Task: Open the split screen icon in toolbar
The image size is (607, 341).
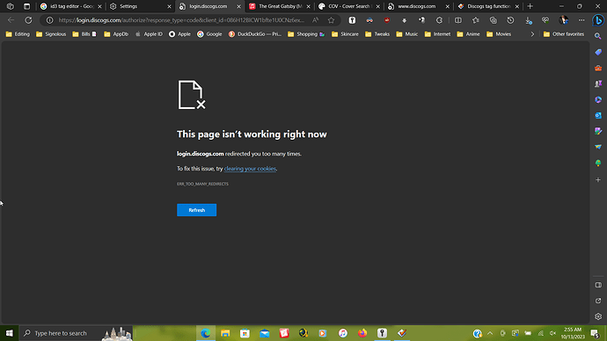Action: [458, 20]
